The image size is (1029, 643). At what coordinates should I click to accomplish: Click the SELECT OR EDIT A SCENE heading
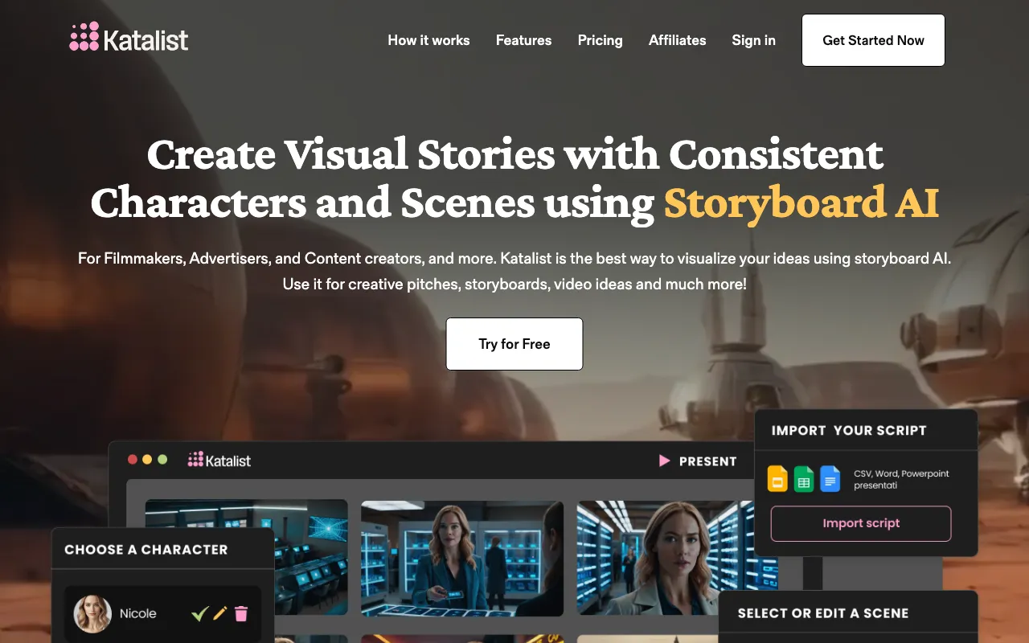[823, 613]
